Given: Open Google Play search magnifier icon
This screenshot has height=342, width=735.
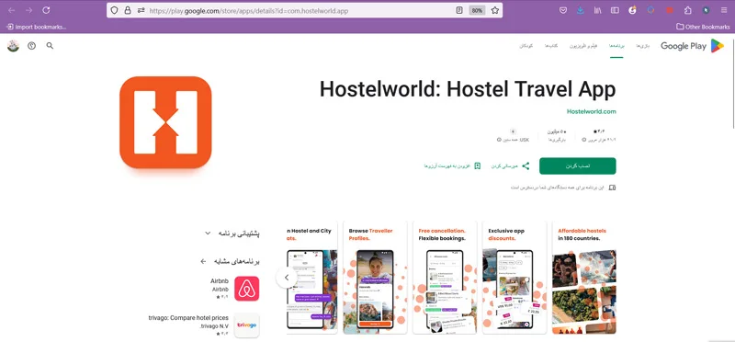Looking at the screenshot, I should tap(50, 46).
